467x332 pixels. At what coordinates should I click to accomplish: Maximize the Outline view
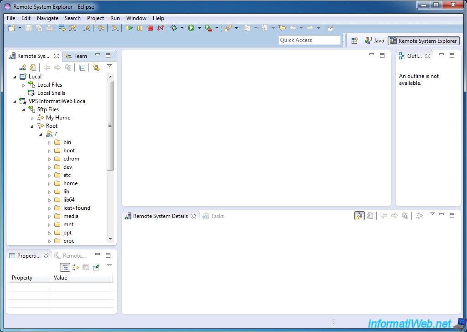[452, 56]
